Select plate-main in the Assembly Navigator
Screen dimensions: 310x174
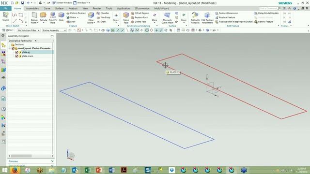click(x=28, y=56)
